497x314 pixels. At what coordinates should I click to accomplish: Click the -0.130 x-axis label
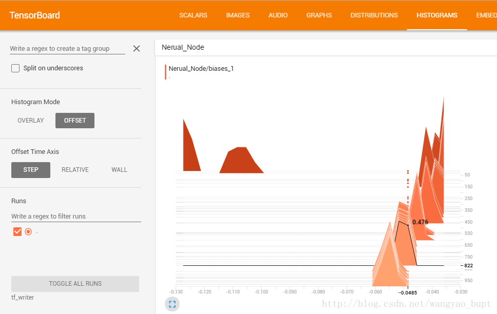coord(176,291)
